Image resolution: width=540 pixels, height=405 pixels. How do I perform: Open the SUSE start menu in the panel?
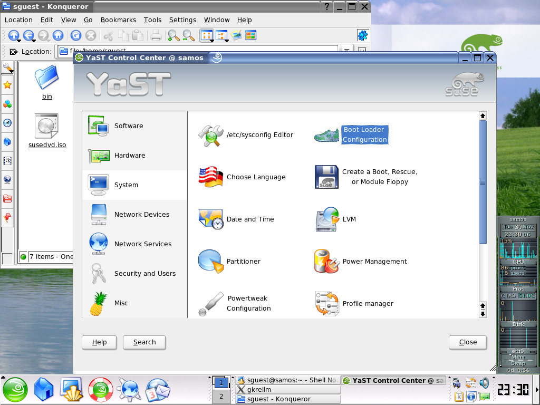(15, 390)
